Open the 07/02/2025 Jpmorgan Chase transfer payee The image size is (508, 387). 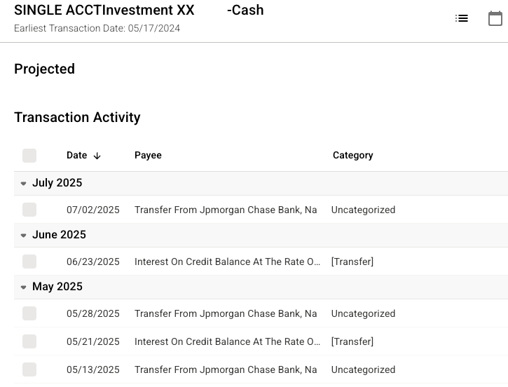pos(226,210)
